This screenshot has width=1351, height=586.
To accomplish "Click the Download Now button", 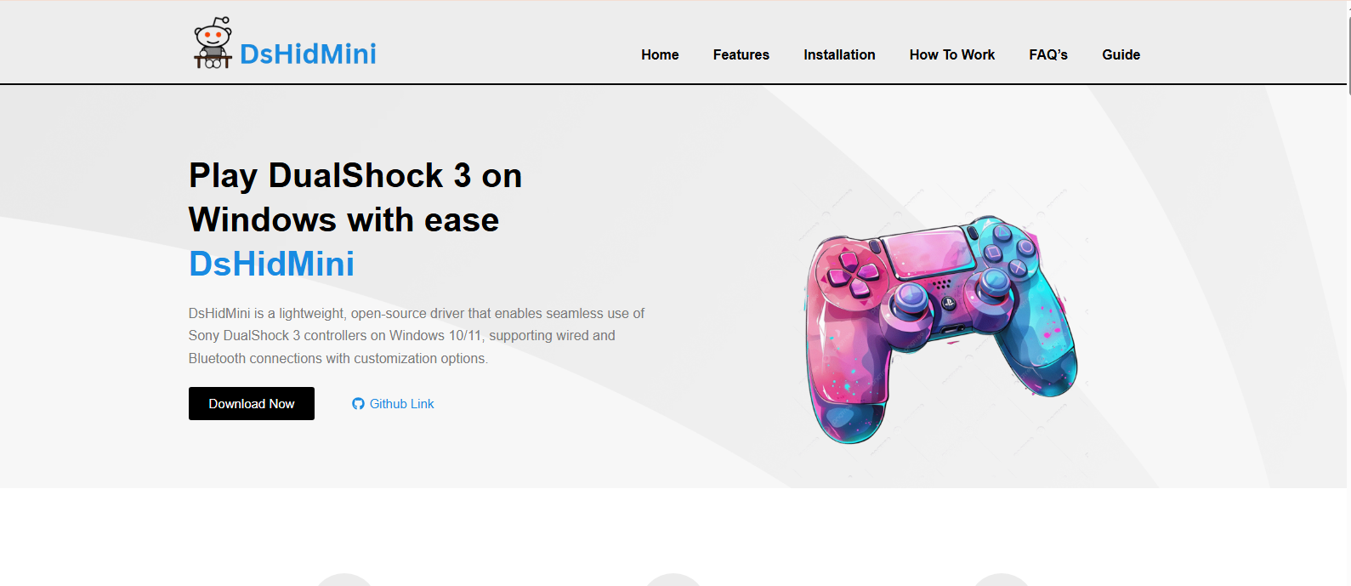I will 252,403.
